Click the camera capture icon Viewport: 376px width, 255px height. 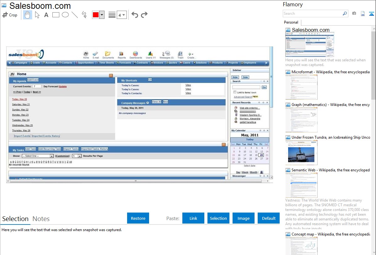(x=354, y=14)
